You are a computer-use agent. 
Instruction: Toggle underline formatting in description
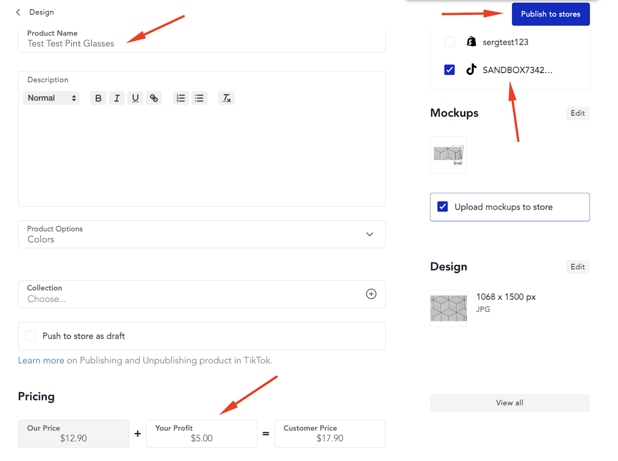point(135,98)
